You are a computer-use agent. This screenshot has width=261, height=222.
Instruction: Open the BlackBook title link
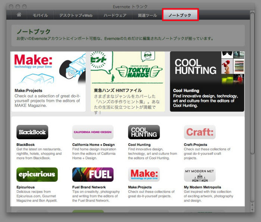coord(26,144)
